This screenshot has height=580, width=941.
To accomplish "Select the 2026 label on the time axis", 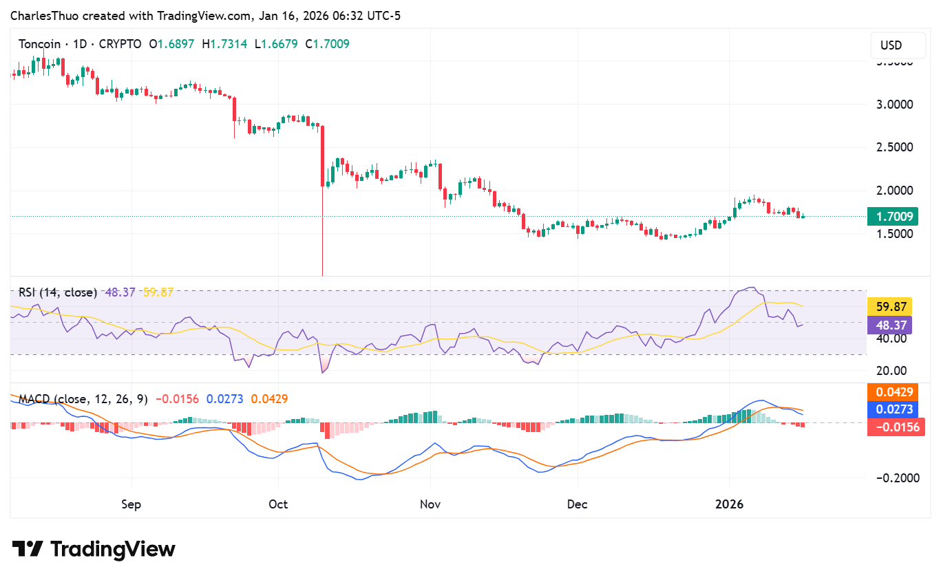I will (x=730, y=504).
